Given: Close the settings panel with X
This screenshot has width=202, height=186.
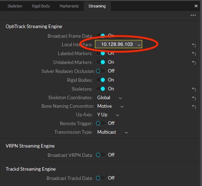Looking at the screenshot, I should coord(196,6).
